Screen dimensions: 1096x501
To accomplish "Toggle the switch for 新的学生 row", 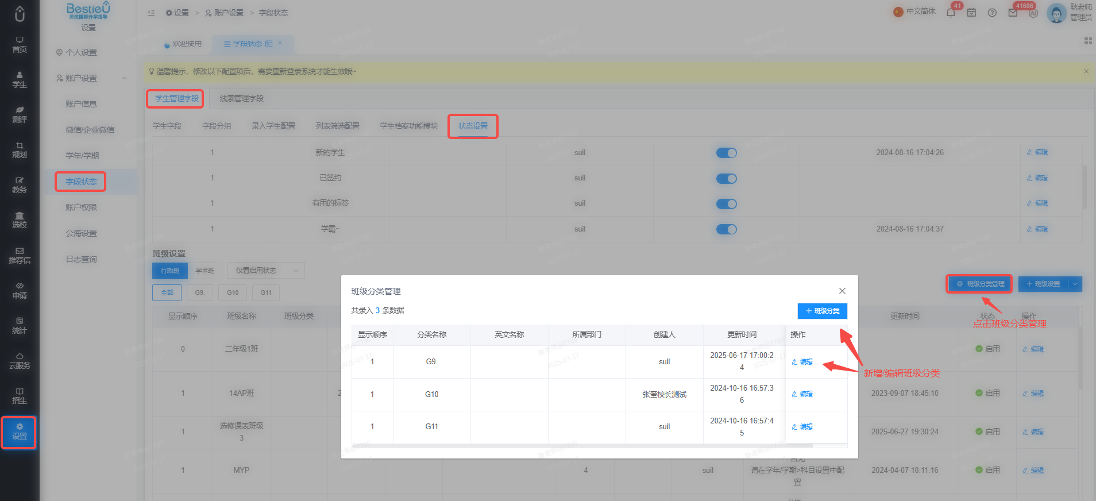I will pyautogui.click(x=726, y=153).
